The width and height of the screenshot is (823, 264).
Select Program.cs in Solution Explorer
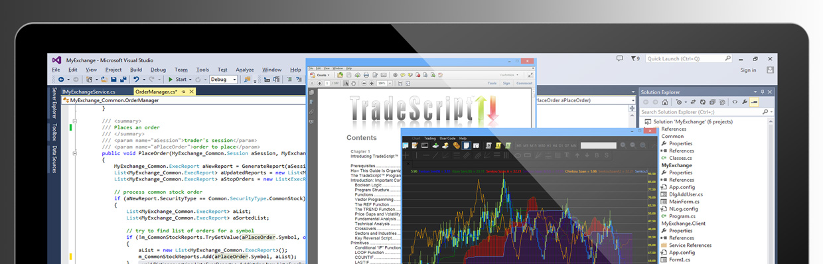[x=682, y=216]
